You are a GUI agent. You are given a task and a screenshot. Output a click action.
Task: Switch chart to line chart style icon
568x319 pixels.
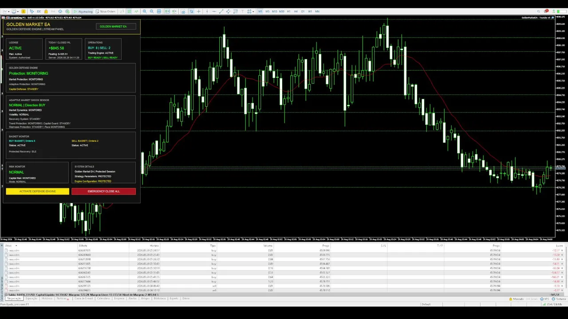coord(137,11)
